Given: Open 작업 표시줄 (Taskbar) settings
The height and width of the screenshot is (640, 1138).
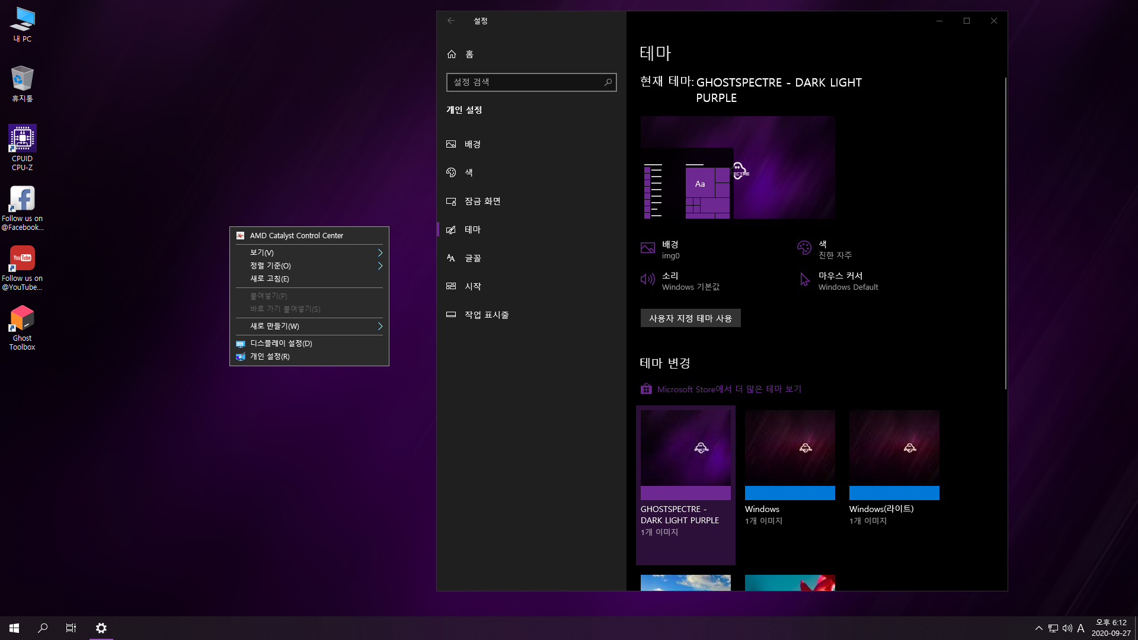Looking at the screenshot, I should 486,315.
